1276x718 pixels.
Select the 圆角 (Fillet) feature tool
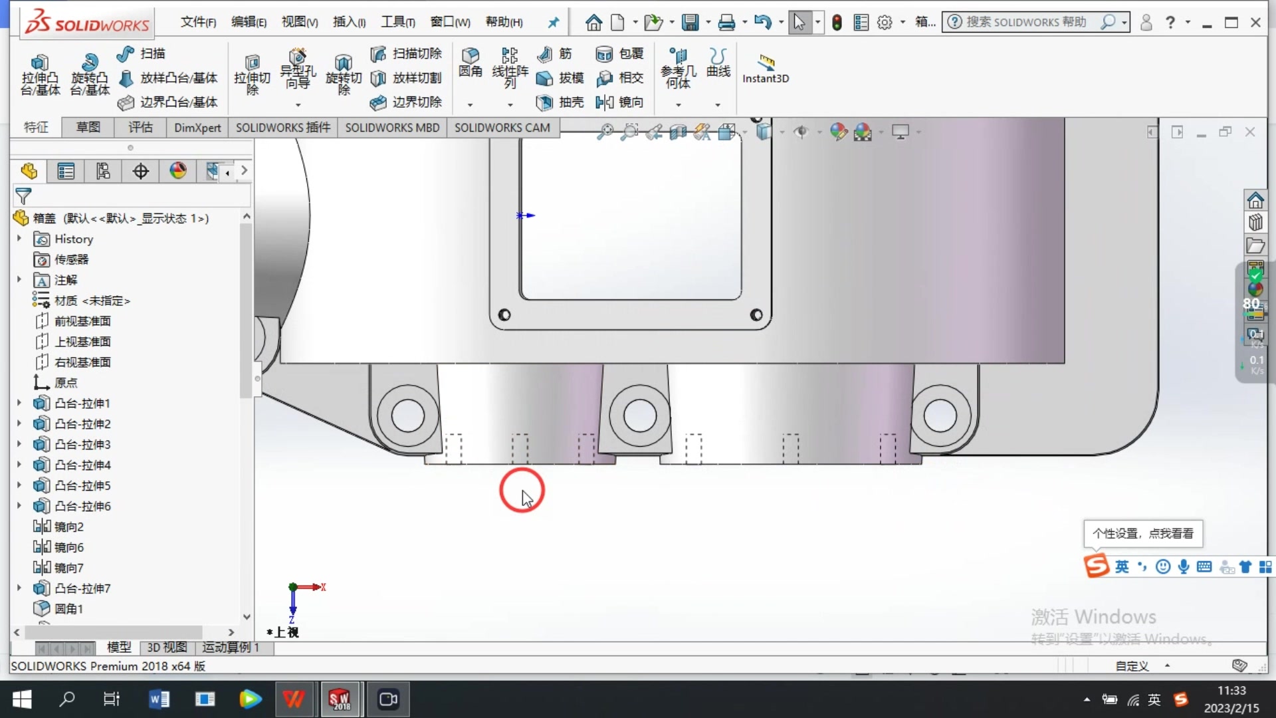[471, 63]
